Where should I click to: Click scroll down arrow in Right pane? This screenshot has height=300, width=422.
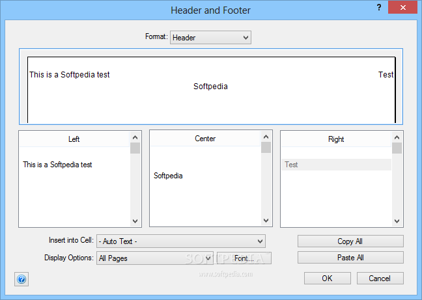[x=397, y=221]
